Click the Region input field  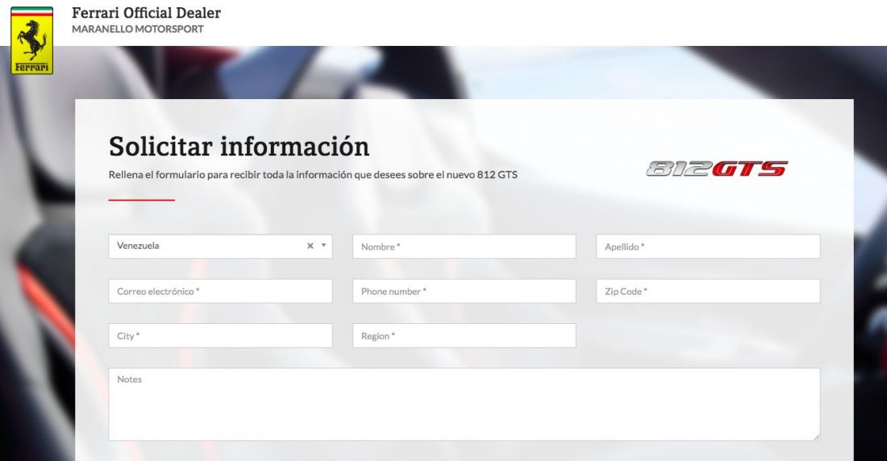[x=464, y=336]
